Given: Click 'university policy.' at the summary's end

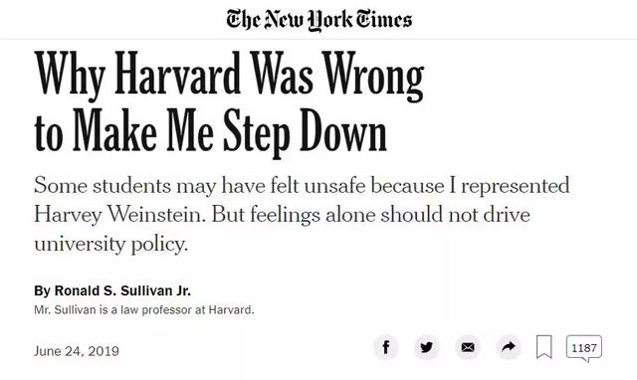Looking at the screenshot, I should 110,244.
